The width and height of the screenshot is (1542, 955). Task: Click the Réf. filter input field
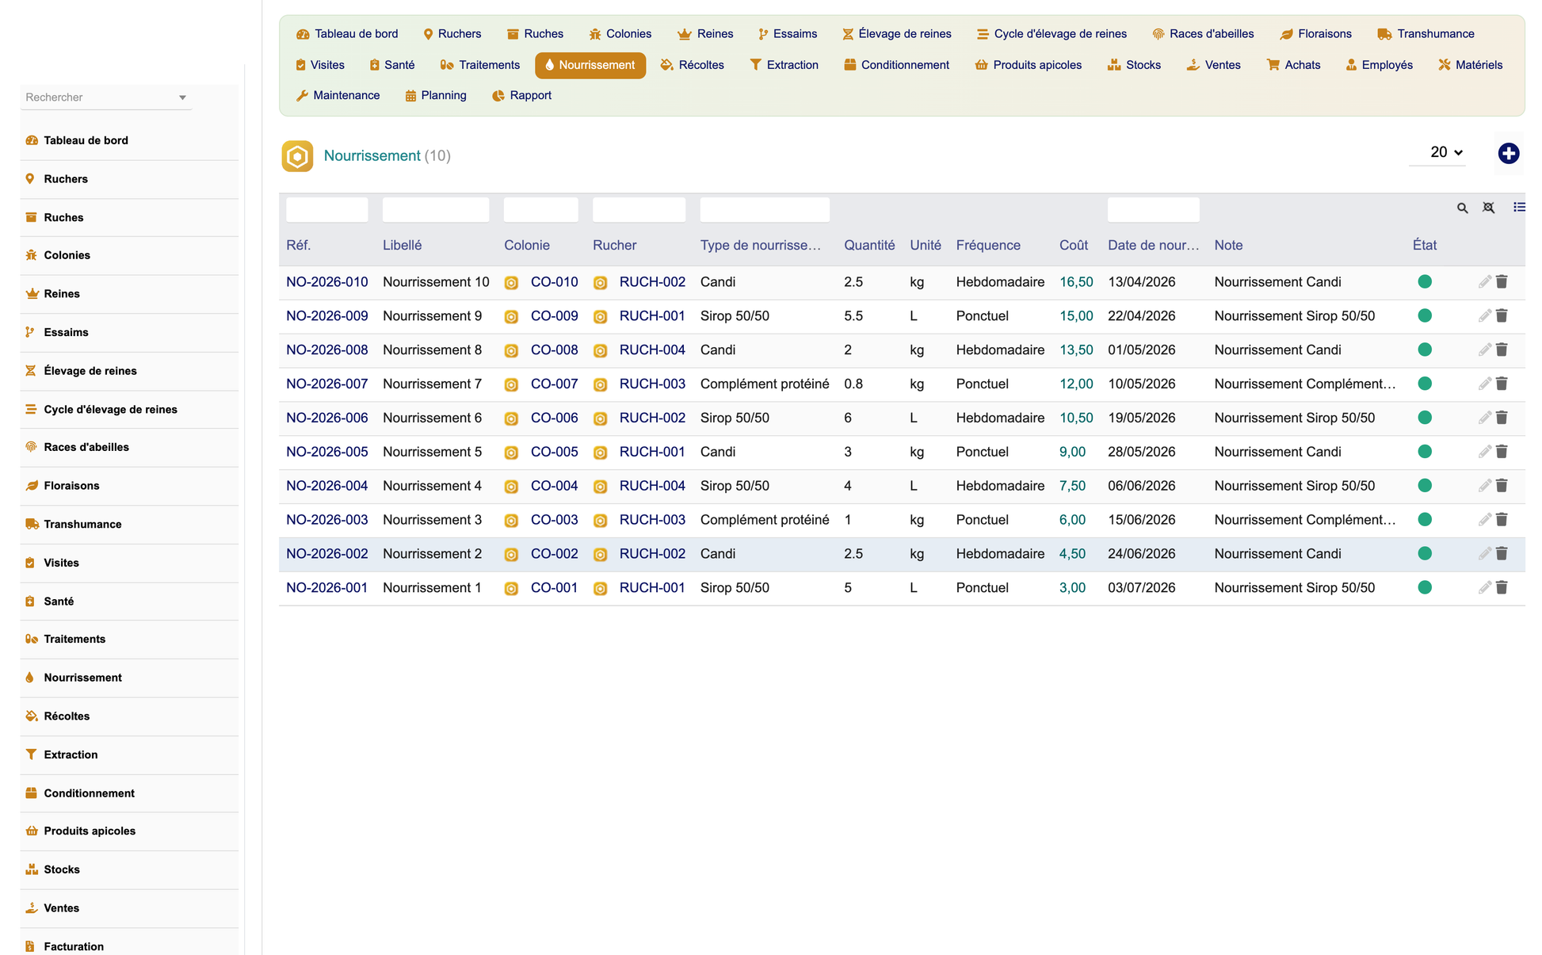click(326, 210)
